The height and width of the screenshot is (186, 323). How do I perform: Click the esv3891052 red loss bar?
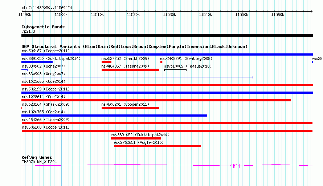tap(136, 138)
